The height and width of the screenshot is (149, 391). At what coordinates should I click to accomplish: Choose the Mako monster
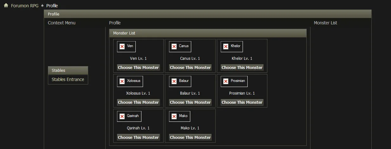(x=190, y=137)
